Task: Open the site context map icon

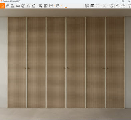Action: pyautogui.click(x=87, y=6)
